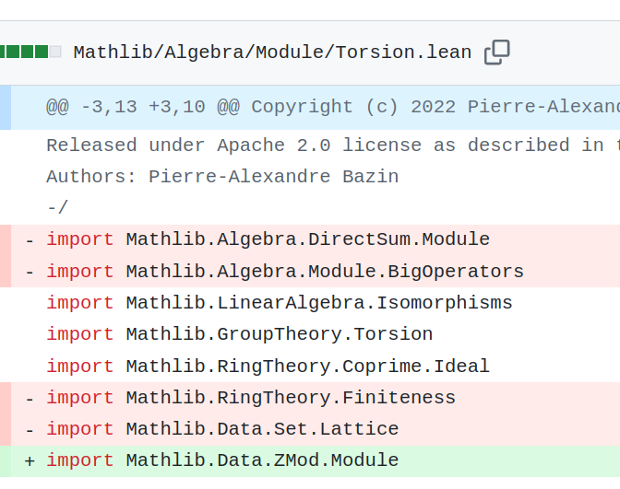Open the Mathlib/Algebra/Module/Torsion.lean file link

[x=272, y=52]
